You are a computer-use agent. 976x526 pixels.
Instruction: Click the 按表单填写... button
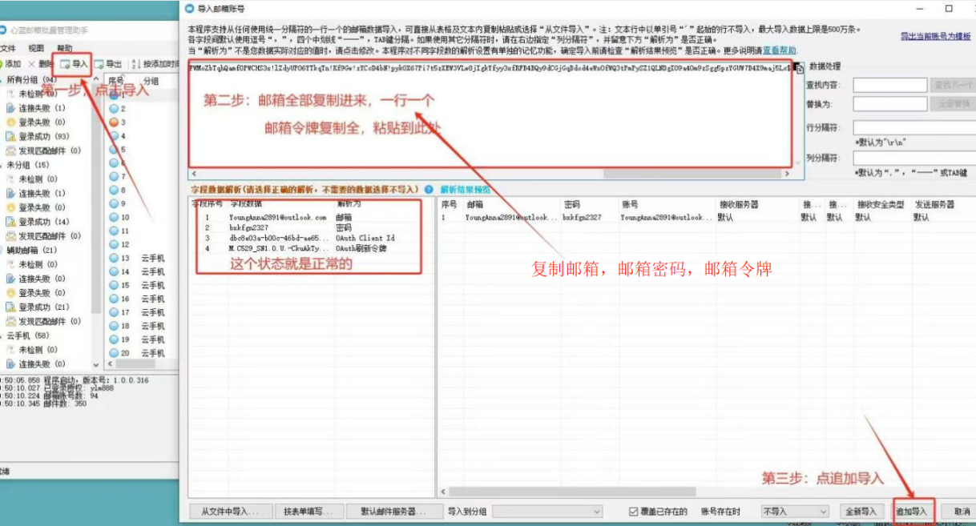[x=309, y=511]
